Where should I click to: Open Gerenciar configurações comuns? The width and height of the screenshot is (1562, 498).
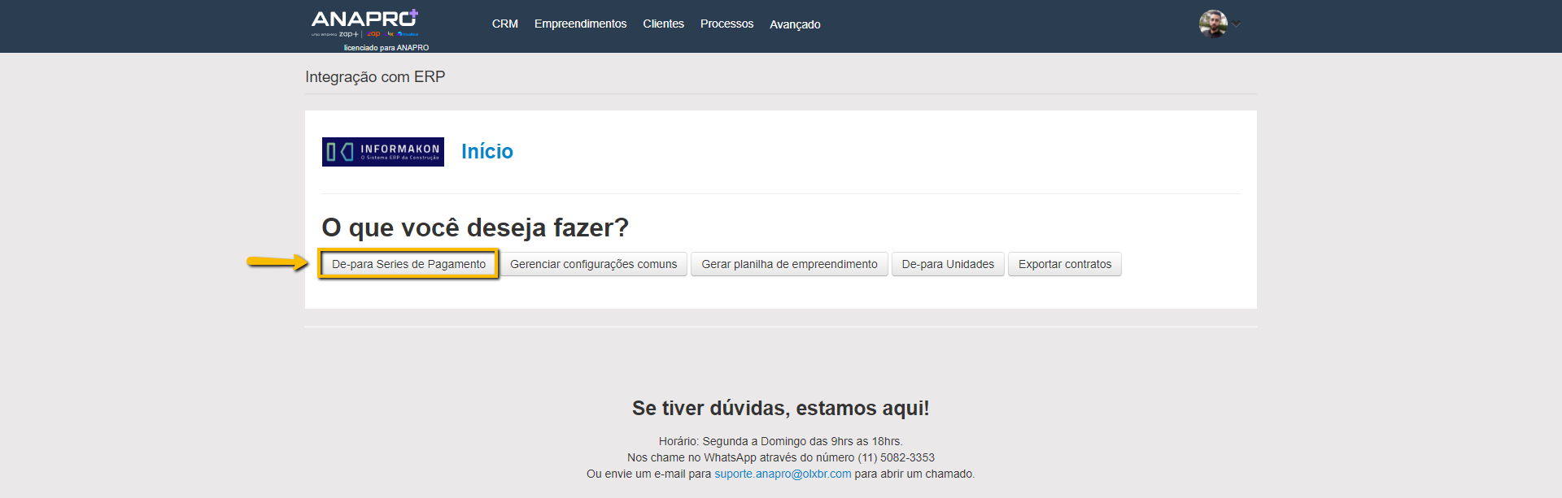coord(593,264)
